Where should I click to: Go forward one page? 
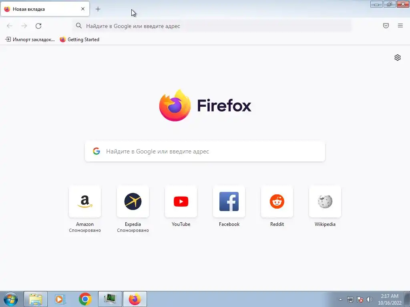[x=24, y=26]
